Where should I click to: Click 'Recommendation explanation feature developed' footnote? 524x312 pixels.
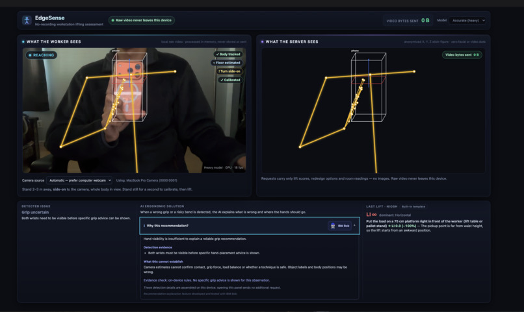(190, 294)
